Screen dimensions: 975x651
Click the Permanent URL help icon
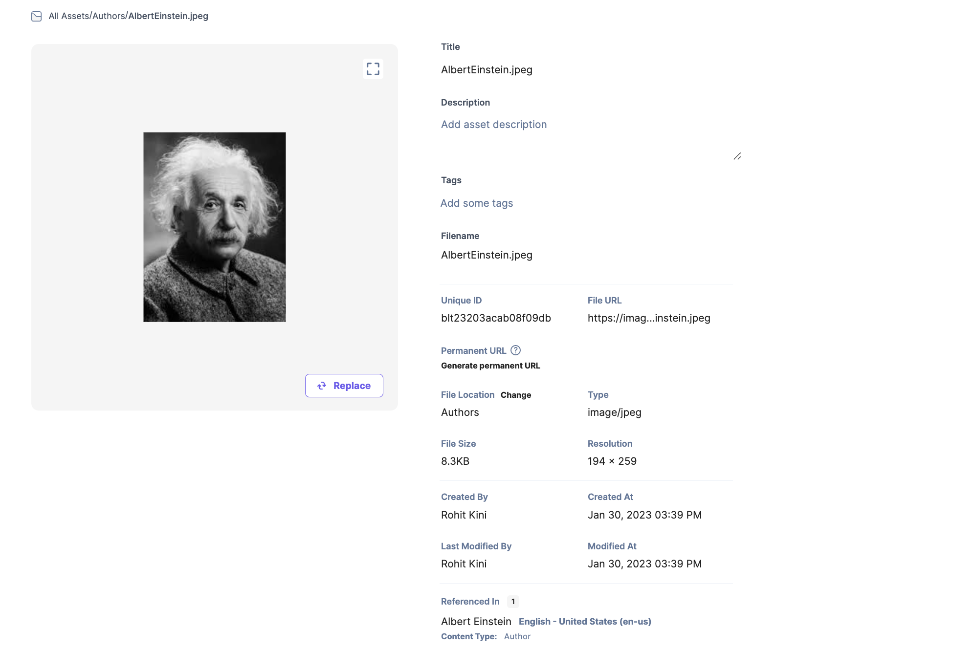[515, 350]
